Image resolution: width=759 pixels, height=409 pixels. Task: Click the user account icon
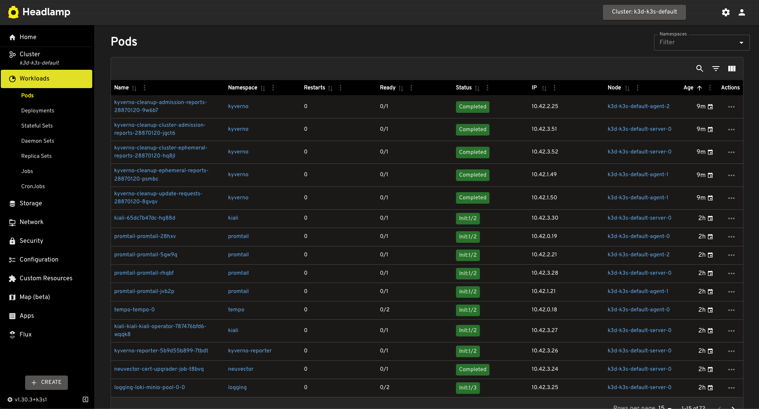[x=741, y=12]
